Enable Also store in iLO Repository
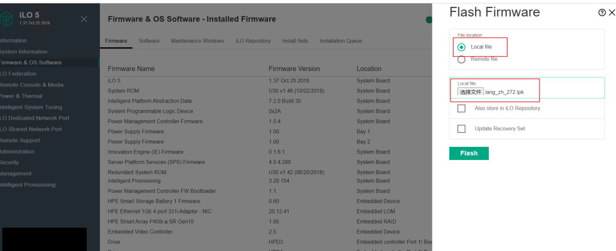The width and height of the screenshot is (616, 251). click(x=461, y=108)
